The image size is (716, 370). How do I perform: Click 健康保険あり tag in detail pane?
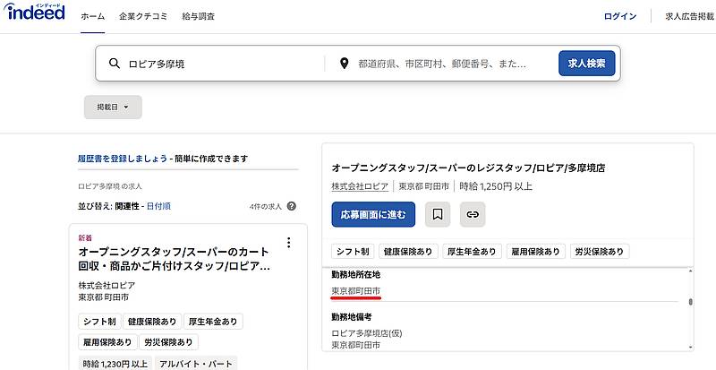pyautogui.click(x=408, y=251)
